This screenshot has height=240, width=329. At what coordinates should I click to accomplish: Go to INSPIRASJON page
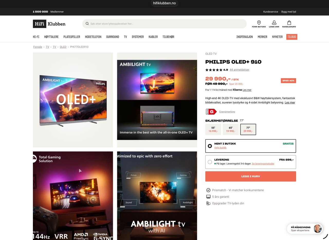(x=245, y=37)
